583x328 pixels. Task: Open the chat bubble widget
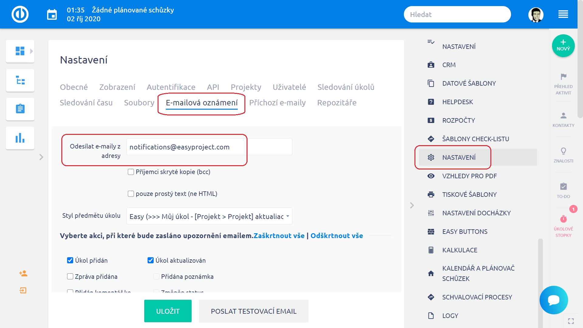pos(554,300)
